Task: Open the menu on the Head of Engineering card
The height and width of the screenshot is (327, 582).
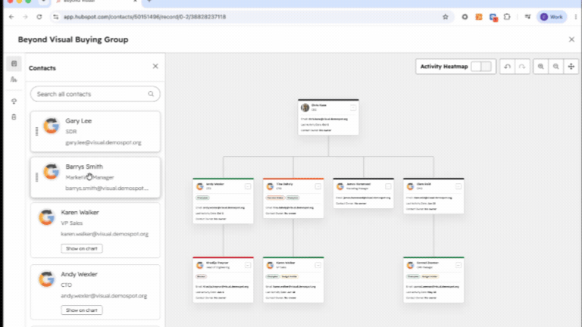Action: click(248, 265)
